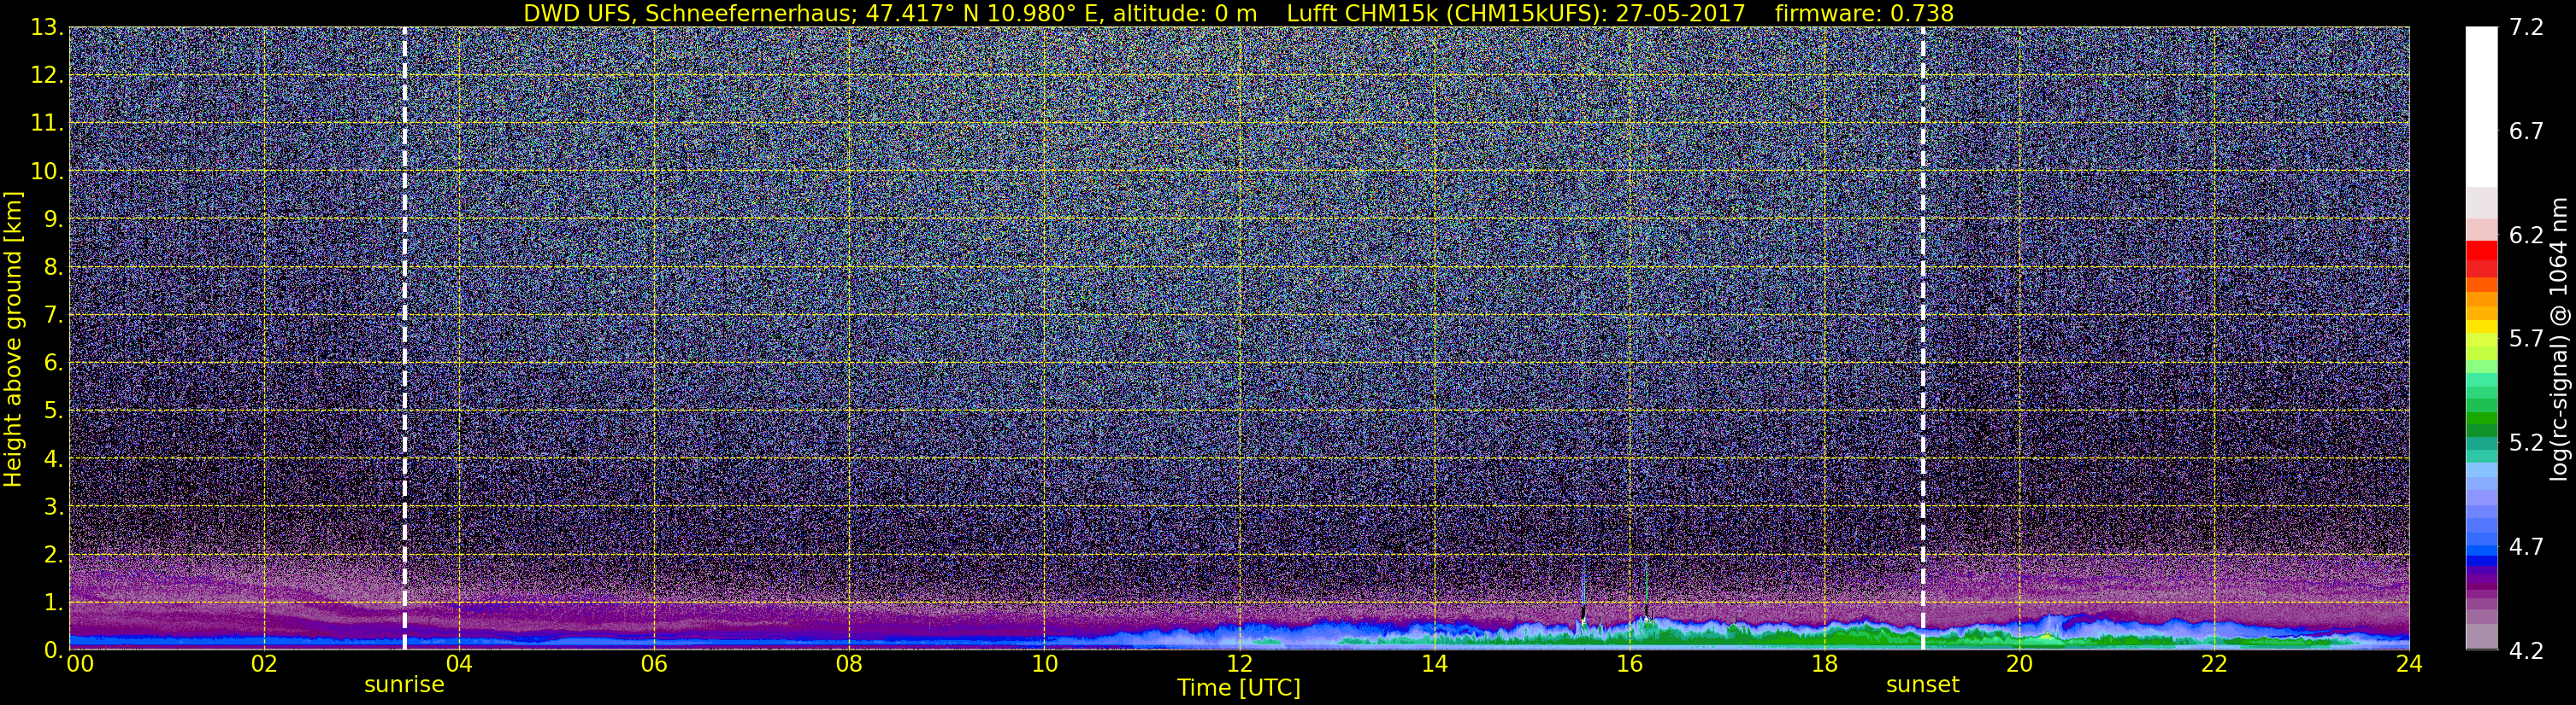Click the time axis tick label '20'
This screenshot has width=2576, height=705.
(x=2019, y=664)
